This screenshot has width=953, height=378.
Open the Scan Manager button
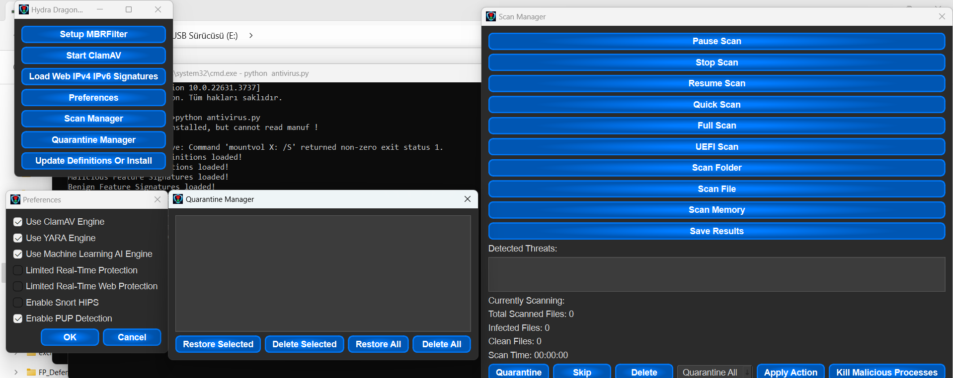coord(93,119)
